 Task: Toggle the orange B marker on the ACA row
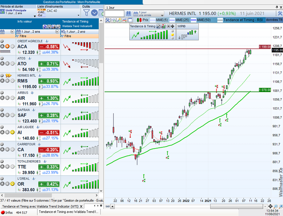7,47
